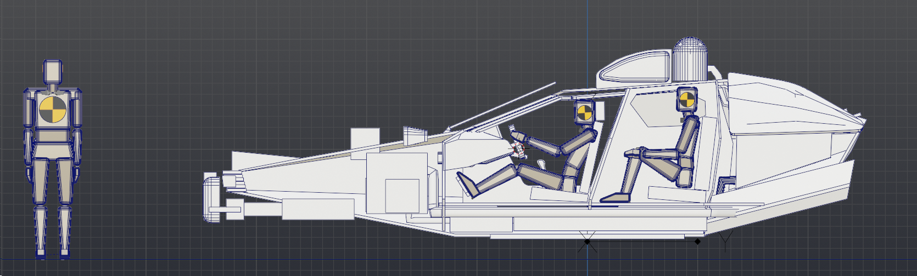Select the Y-shaped strut at the rear underside
Screen dimensions: 917x276
coord(726,240)
